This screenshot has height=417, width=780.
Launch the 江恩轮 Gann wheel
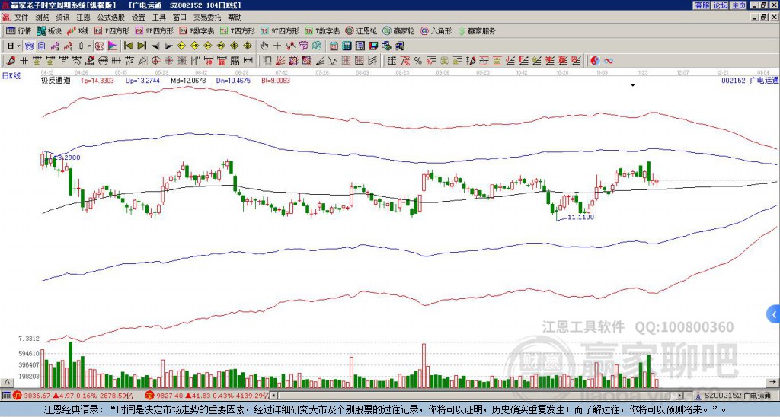361,30
